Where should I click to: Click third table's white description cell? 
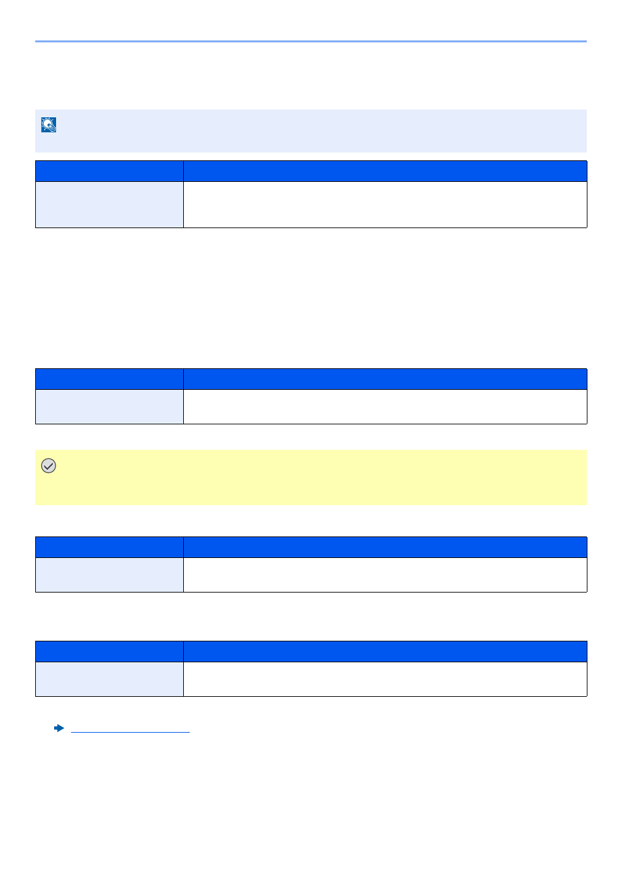(385, 575)
